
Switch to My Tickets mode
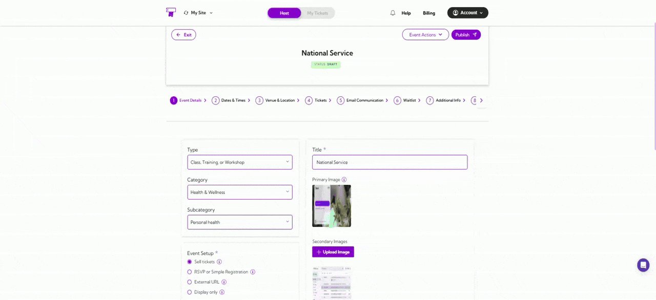pyautogui.click(x=318, y=13)
